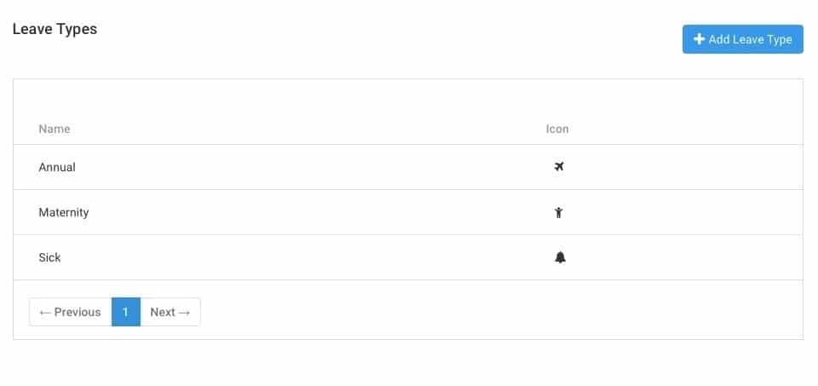Select page 1 in pagination

tap(125, 312)
